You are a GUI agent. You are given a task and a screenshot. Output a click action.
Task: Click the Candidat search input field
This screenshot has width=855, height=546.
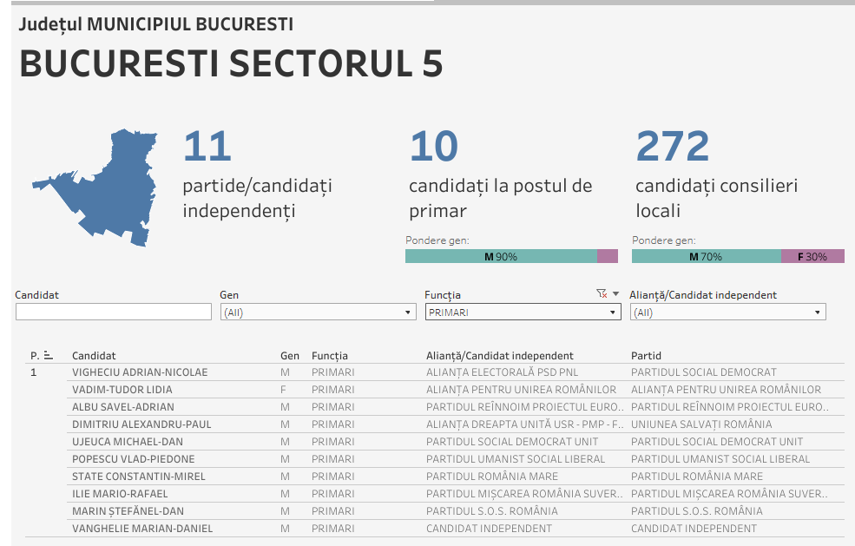(x=114, y=312)
